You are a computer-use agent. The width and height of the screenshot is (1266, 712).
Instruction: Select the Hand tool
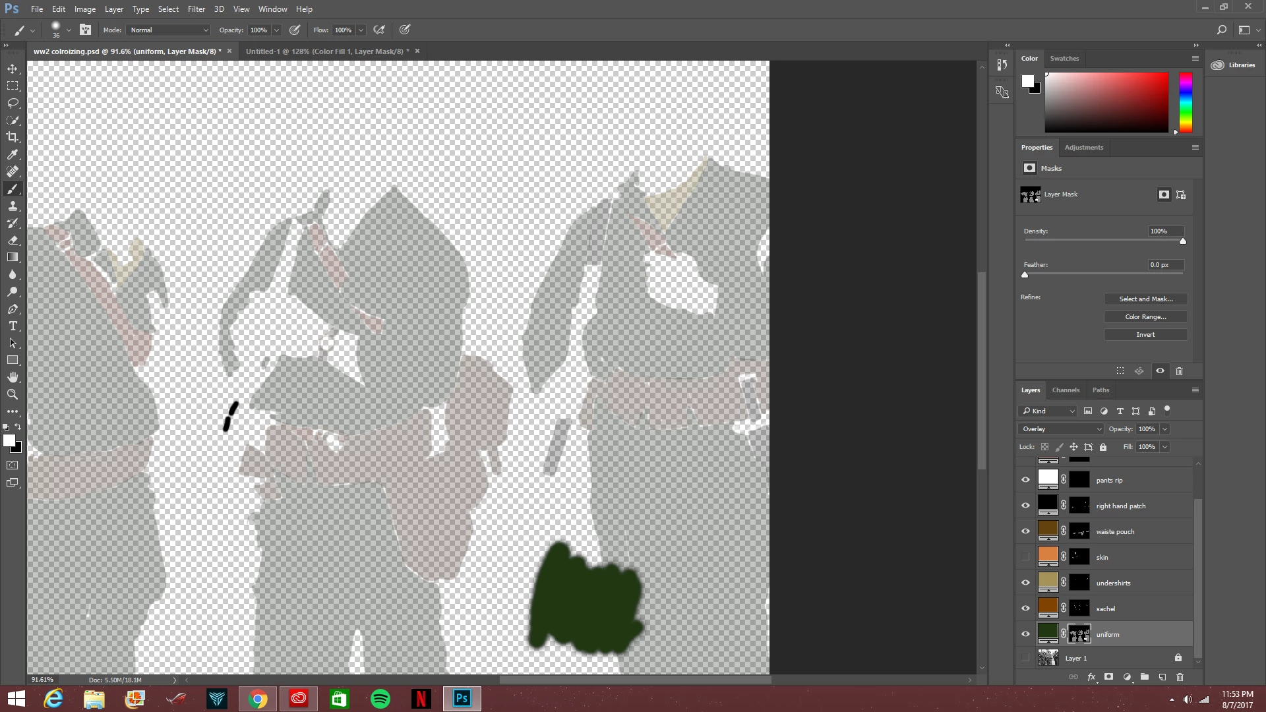13,377
